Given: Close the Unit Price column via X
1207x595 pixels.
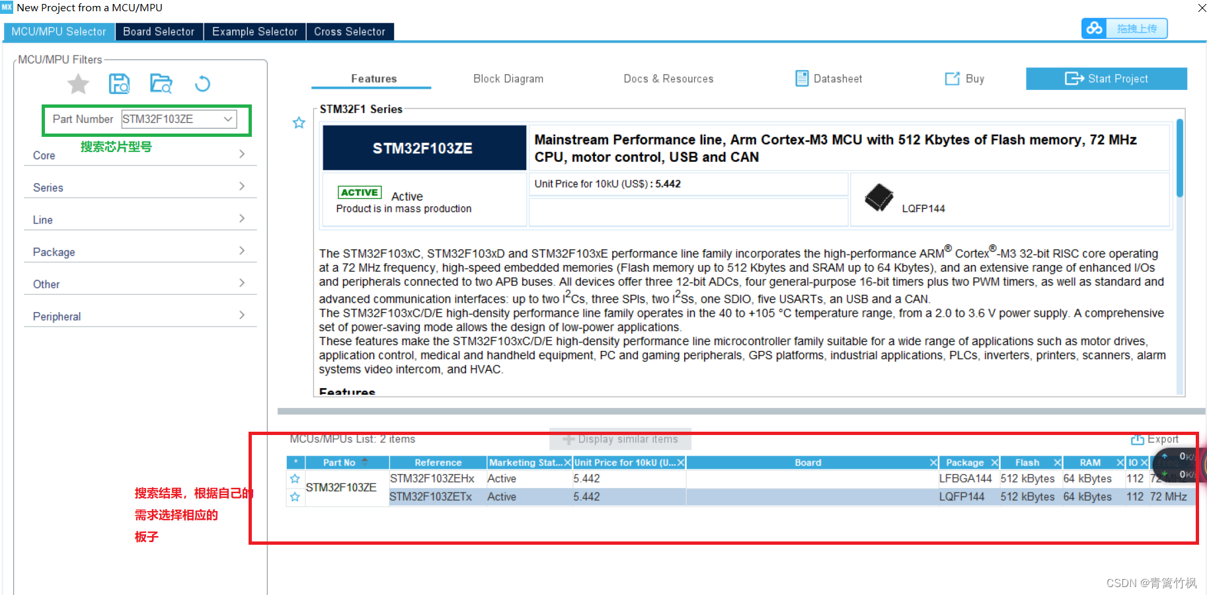Looking at the screenshot, I should point(681,463).
